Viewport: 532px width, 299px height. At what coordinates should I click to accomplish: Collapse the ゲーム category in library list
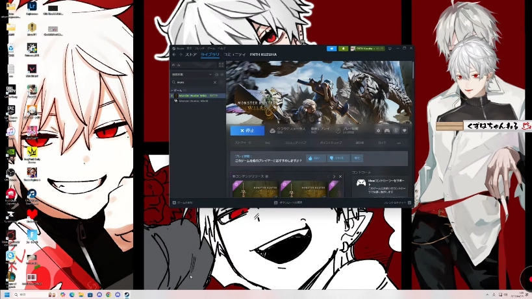pos(172,90)
